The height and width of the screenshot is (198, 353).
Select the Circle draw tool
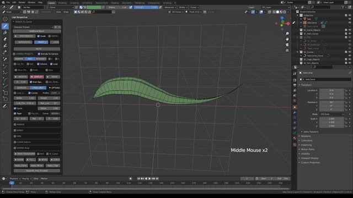[5, 99]
